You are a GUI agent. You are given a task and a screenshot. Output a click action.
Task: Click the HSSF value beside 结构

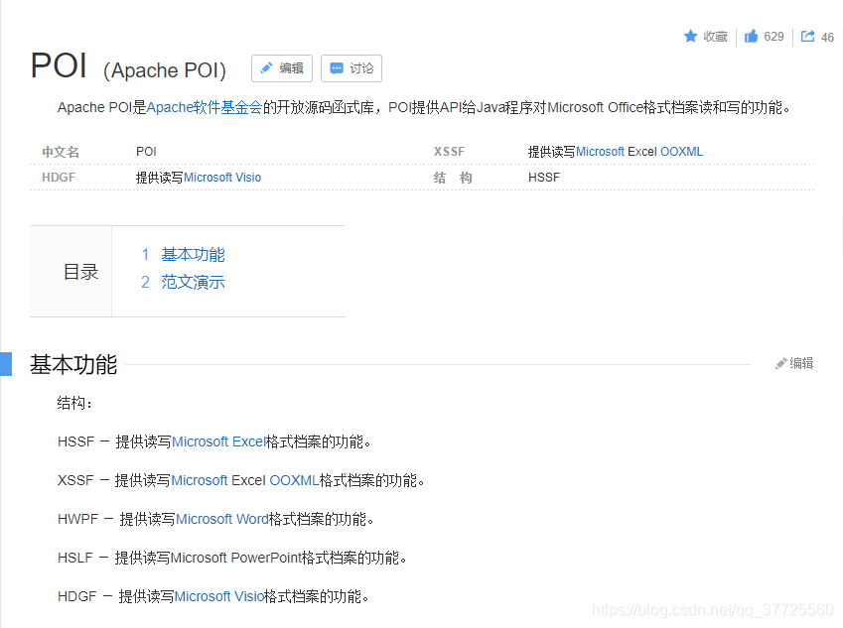[544, 178]
